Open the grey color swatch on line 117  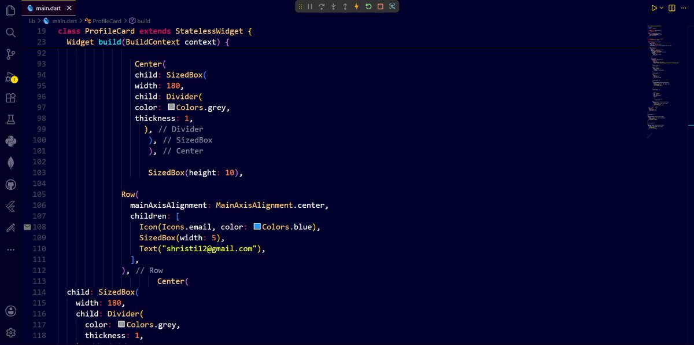tap(121, 325)
